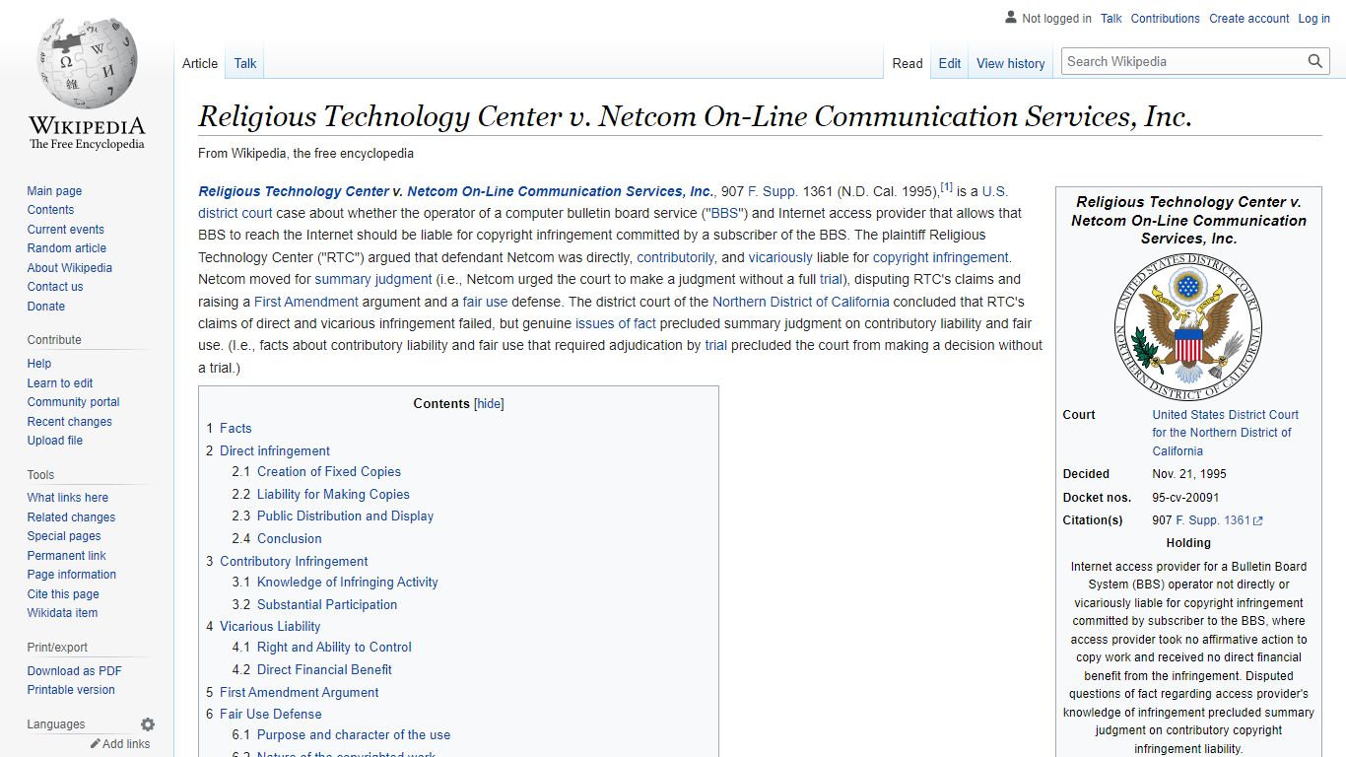Click the not-logged-in user icon
1346x757 pixels.
[x=1011, y=18]
